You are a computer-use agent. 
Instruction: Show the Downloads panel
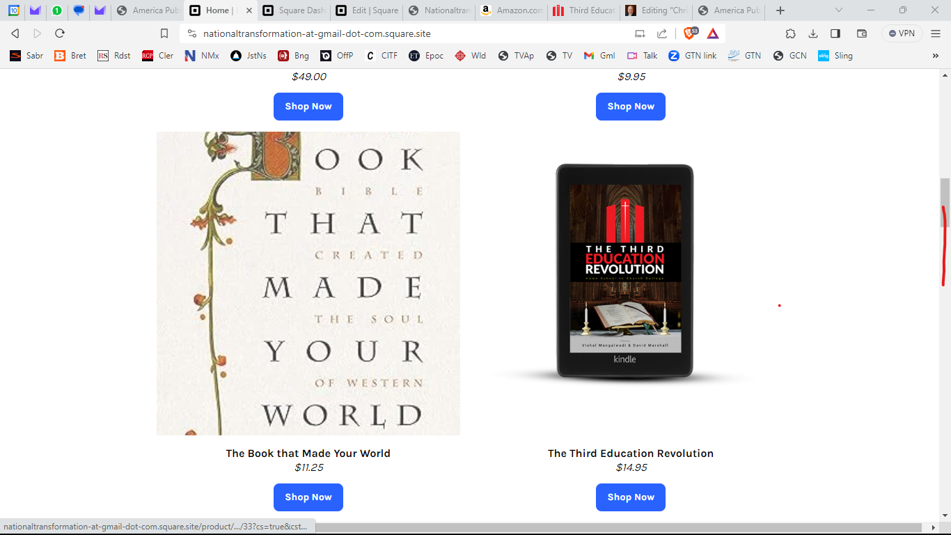[812, 33]
